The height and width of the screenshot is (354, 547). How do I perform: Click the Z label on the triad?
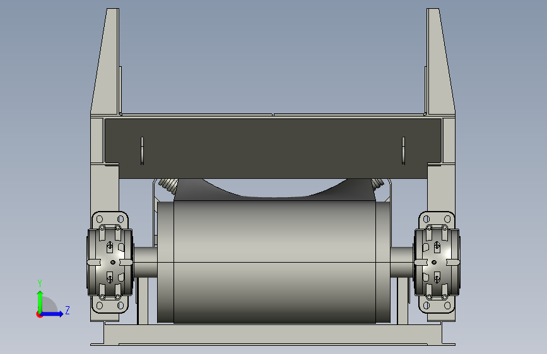point(68,310)
